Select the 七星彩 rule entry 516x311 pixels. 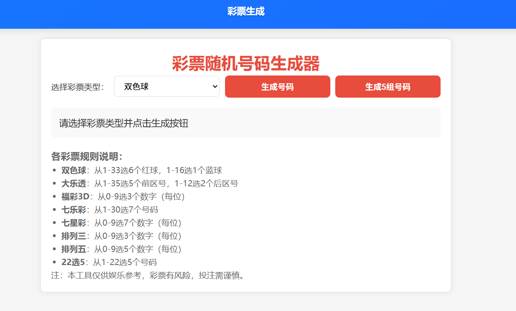(x=121, y=223)
